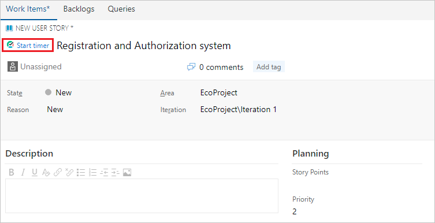Image resolution: width=435 pixels, height=223 pixels.
Task: Click the Priority label
Action: coord(303,199)
